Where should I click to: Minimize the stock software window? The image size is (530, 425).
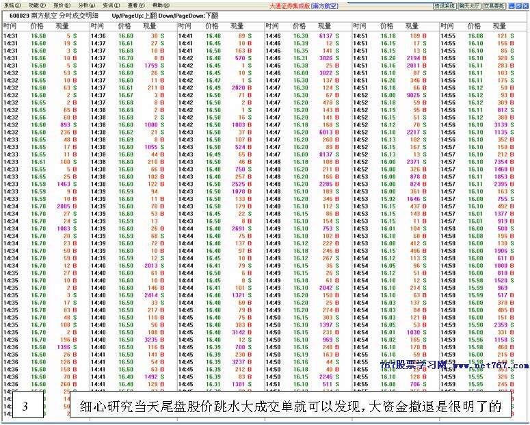(512, 5)
